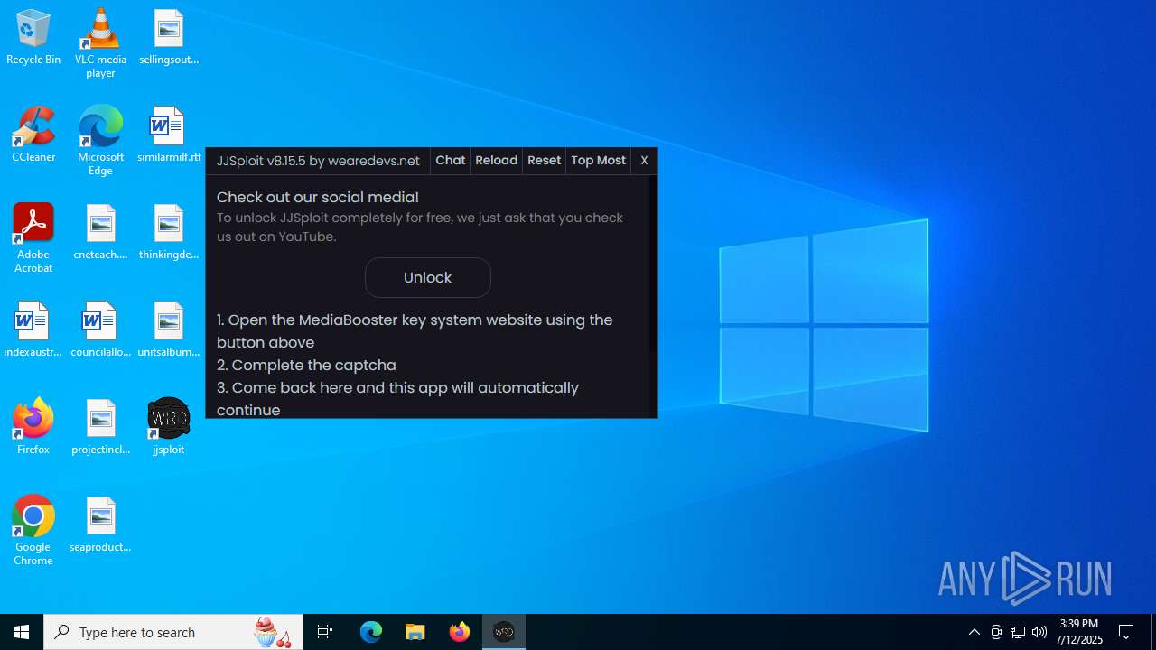Open the network tray icon

[x=1018, y=632]
